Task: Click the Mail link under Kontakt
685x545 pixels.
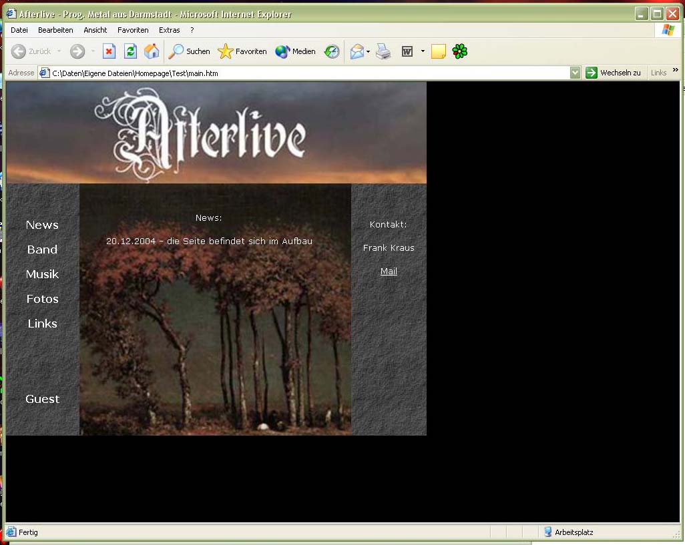Action: click(x=389, y=271)
